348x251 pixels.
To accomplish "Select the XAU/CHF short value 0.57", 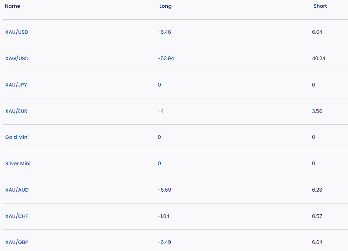I will point(317,216).
